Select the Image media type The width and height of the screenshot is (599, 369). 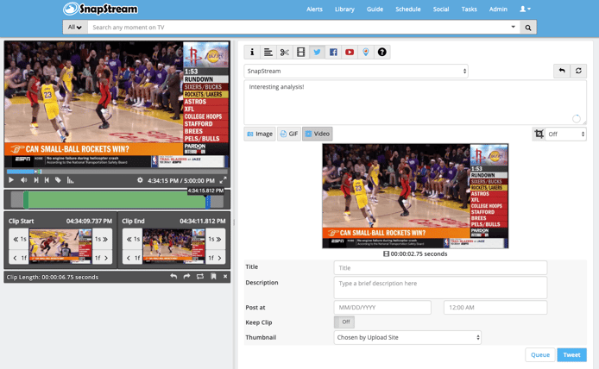(x=260, y=134)
